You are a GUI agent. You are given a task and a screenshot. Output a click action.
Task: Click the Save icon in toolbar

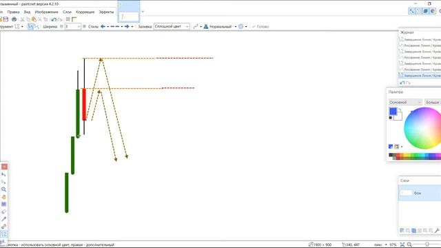pos(6,19)
